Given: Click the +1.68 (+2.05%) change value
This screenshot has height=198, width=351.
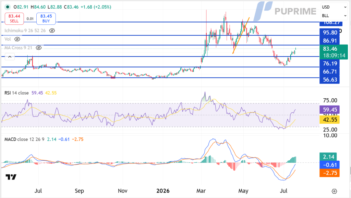Looking at the screenshot, I should tap(96, 7).
